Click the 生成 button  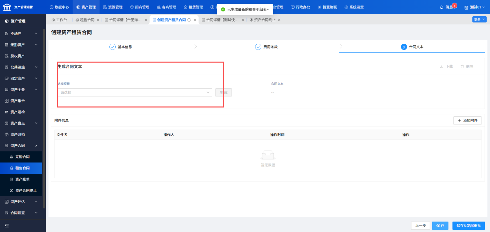[223, 92]
